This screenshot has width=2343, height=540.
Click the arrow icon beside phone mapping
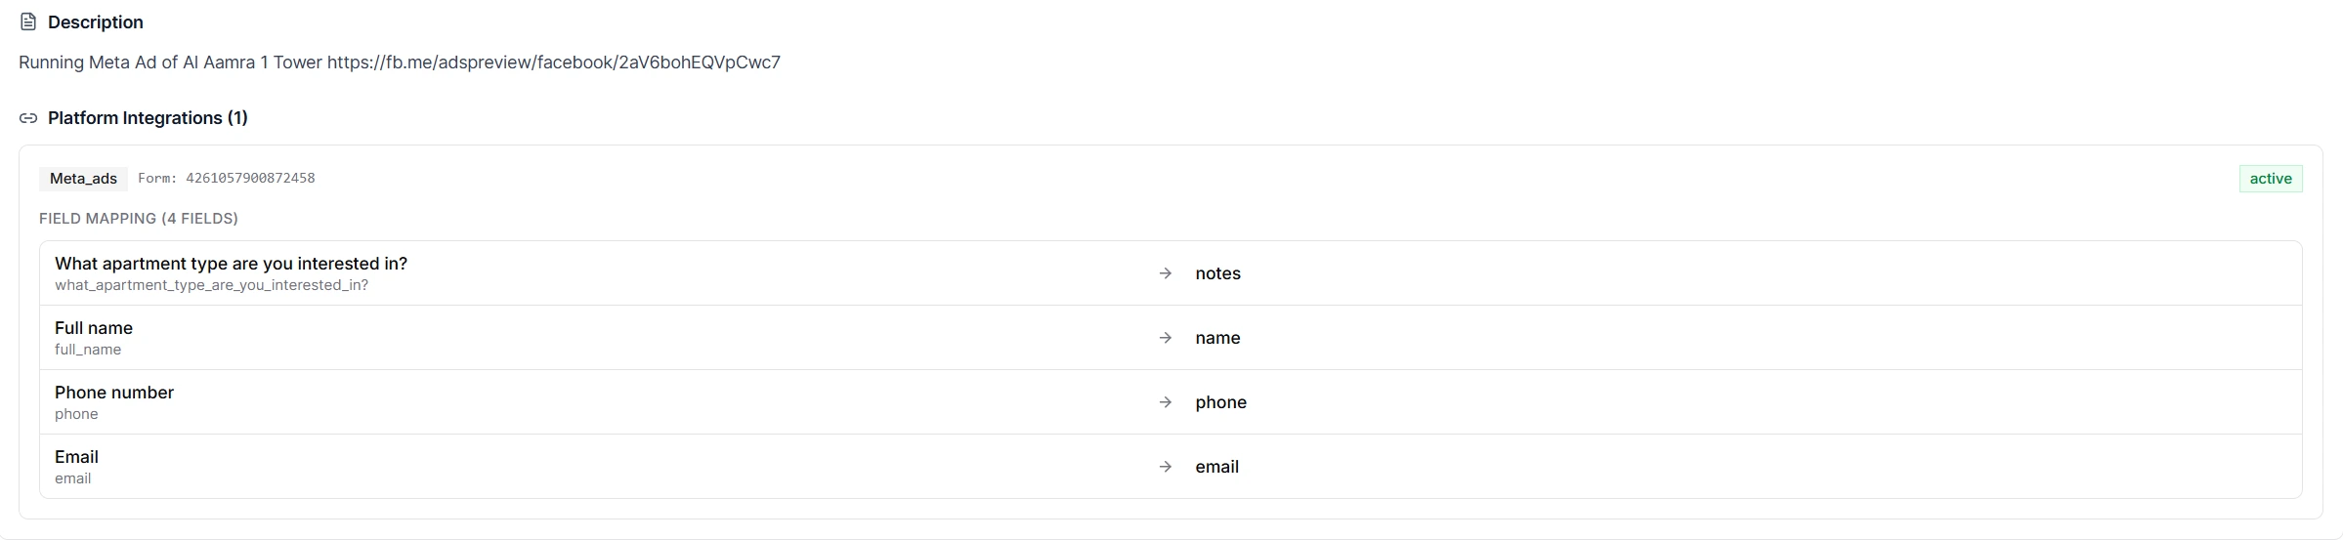(x=1165, y=402)
